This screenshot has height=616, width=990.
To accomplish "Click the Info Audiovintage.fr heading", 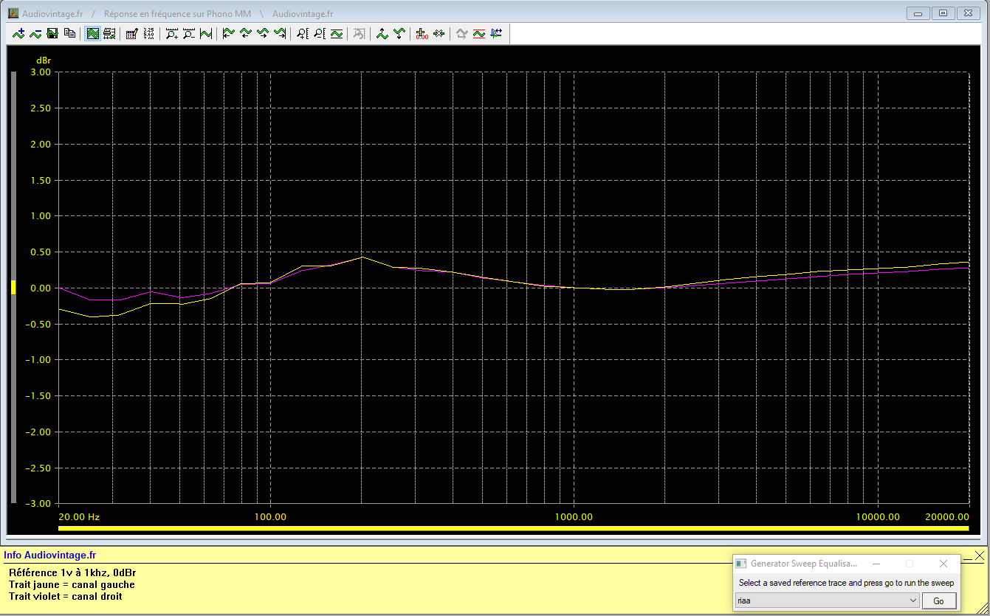I will 49,556.
